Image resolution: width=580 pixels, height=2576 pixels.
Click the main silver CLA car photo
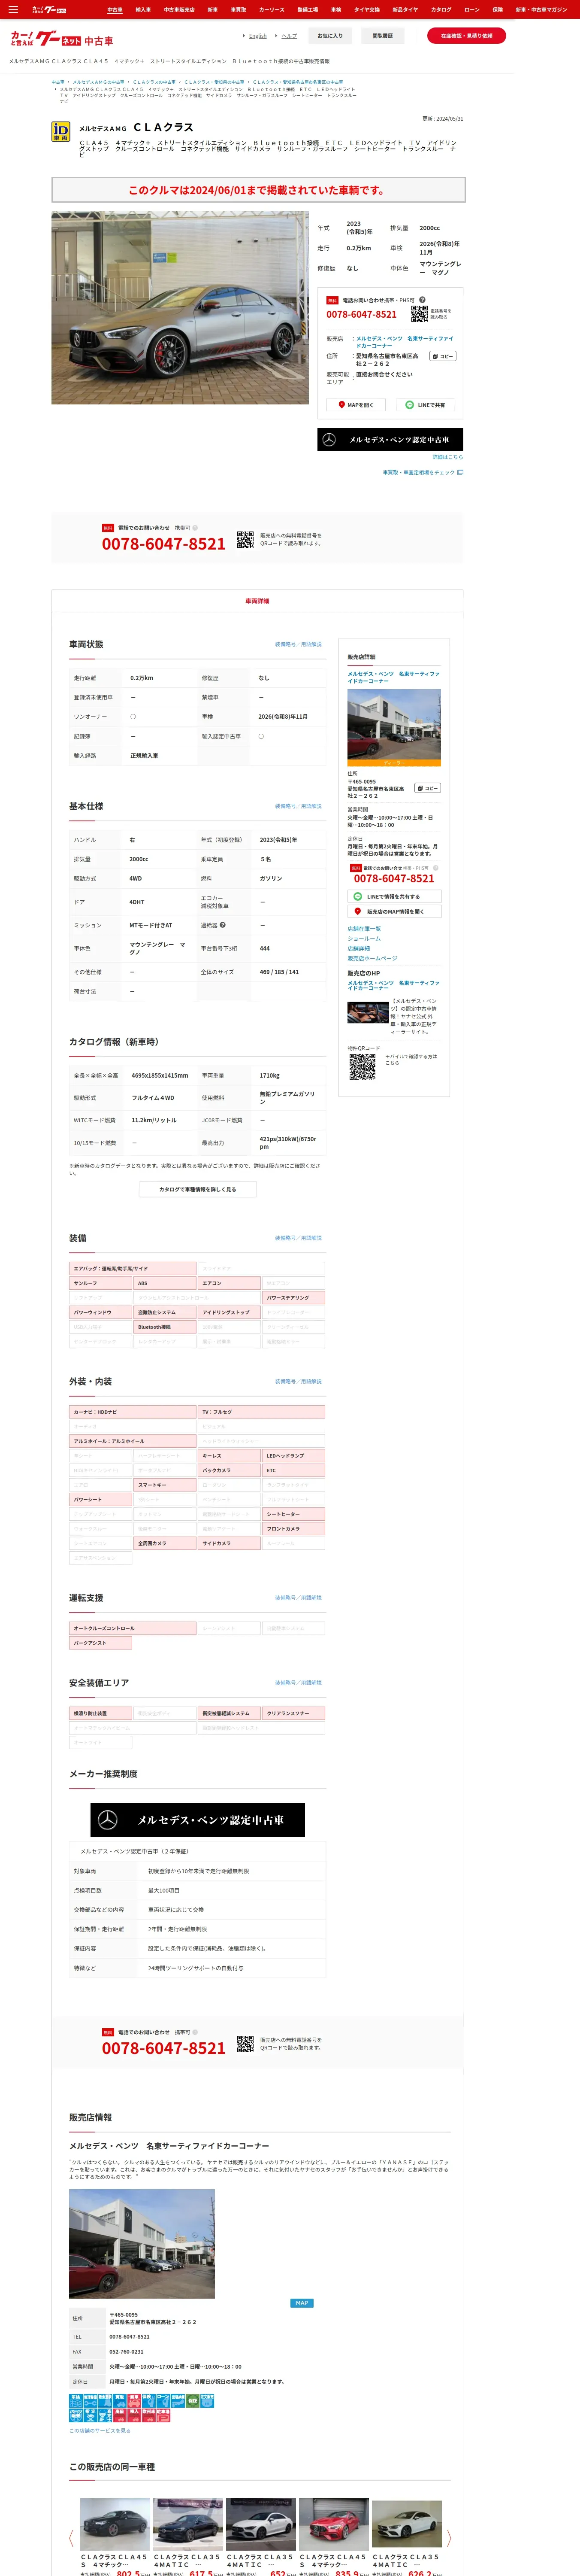pyautogui.click(x=180, y=307)
